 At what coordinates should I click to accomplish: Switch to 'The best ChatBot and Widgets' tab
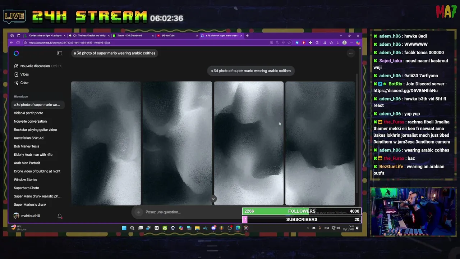(x=90, y=36)
